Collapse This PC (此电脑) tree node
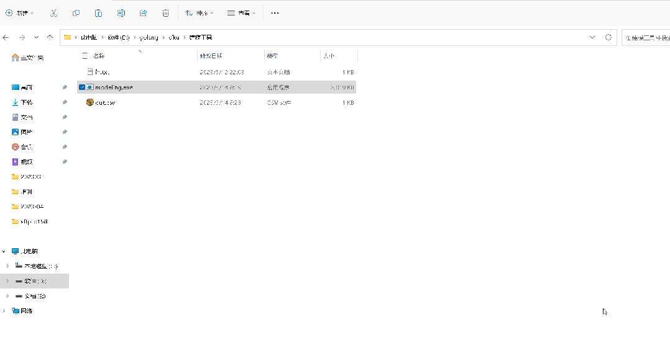 point(4,252)
